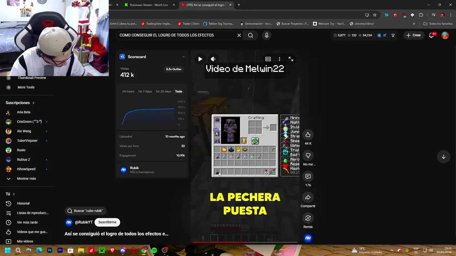456x256 pixels.
Task: Expand the Tú section
Action: 10,194
